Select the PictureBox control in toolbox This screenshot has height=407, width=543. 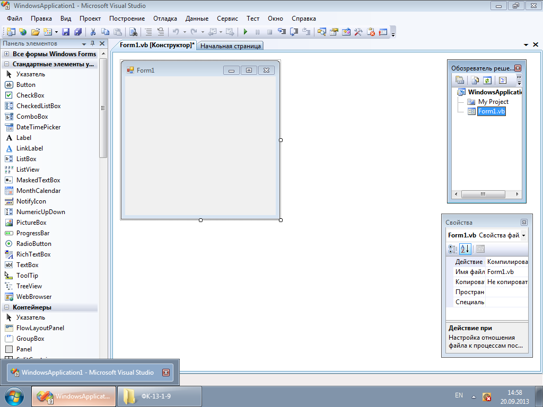click(x=31, y=223)
